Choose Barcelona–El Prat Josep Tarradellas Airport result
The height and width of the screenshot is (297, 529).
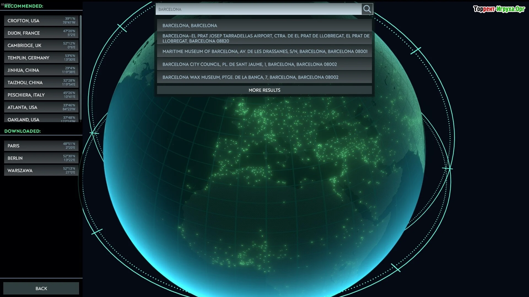point(264,38)
